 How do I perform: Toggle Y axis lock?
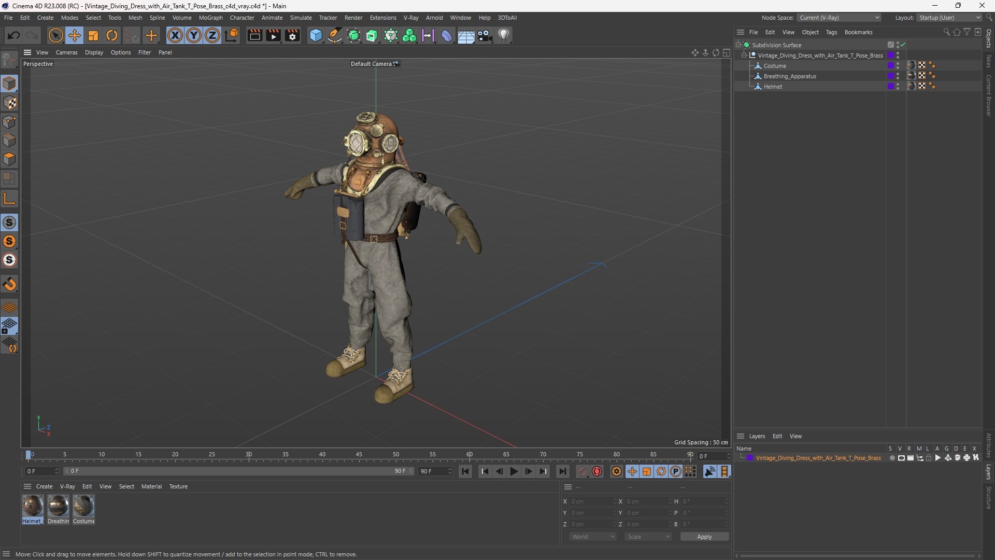click(x=194, y=35)
